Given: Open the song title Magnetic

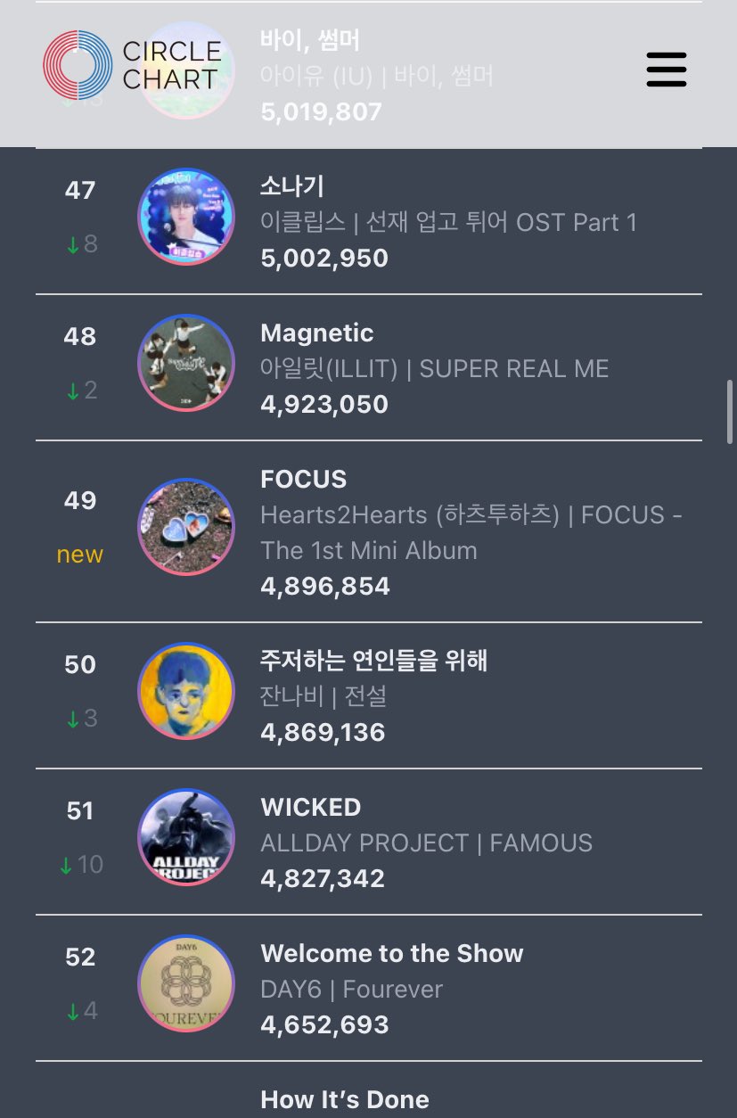Looking at the screenshot, I should click(x=316, y=333).
